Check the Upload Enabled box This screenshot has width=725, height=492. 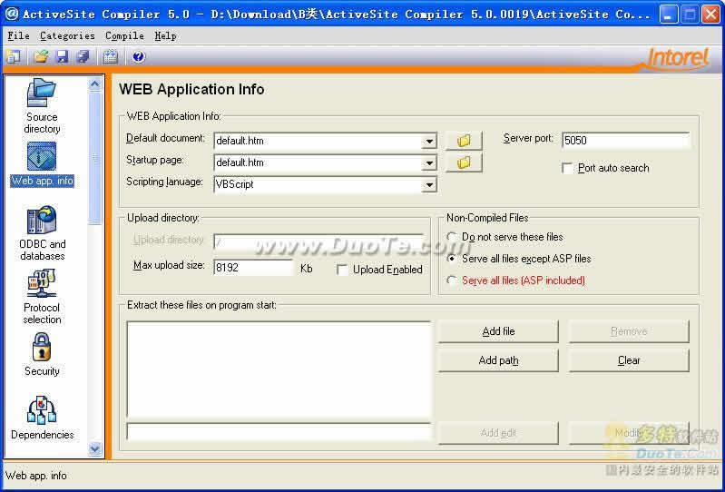342,270
